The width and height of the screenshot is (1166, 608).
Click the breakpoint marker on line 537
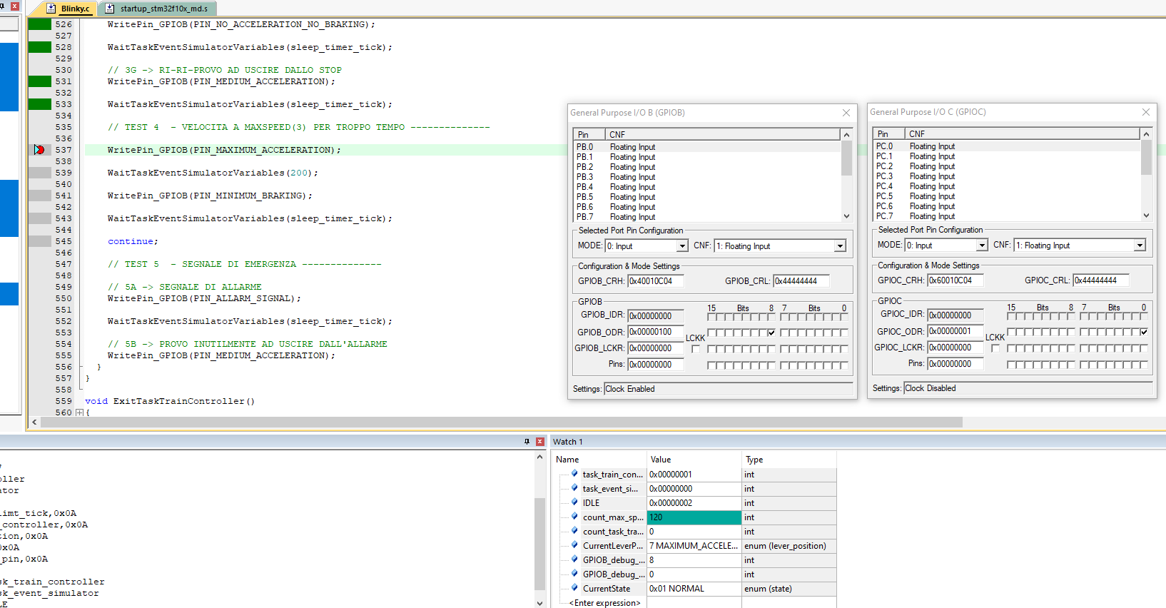coord(39,150)
